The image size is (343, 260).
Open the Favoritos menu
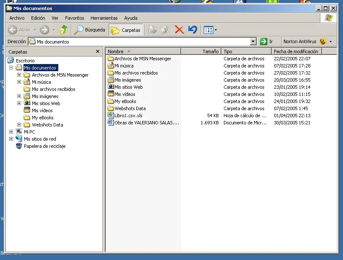pos(74,18)
